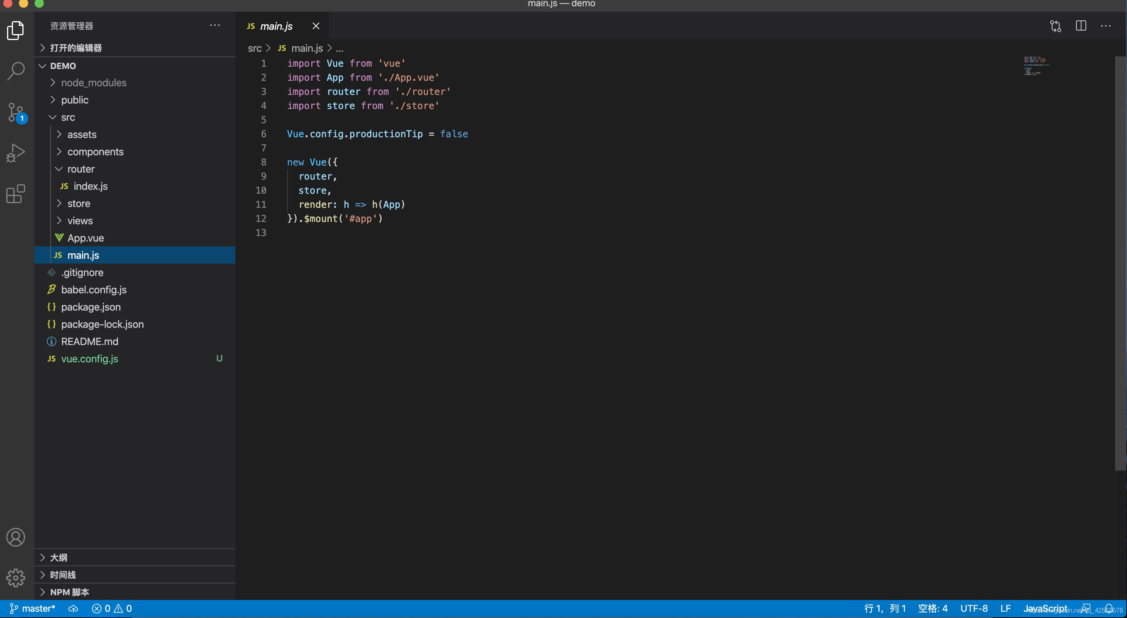Expand the 时间线 timeline section

135,574
